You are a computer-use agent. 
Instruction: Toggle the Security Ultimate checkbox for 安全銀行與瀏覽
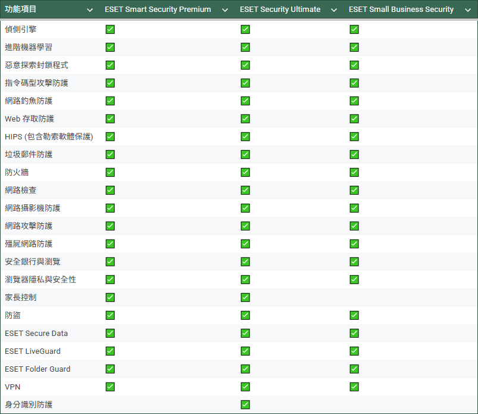point(245,262)
